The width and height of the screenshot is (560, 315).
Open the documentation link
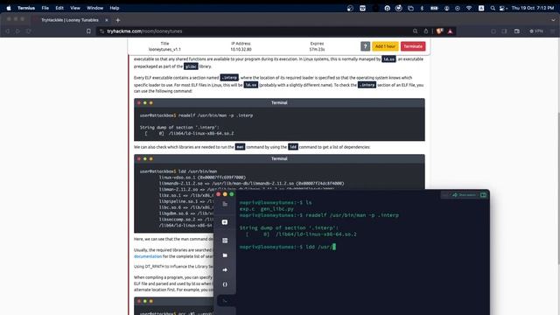[x=148, y=256]
